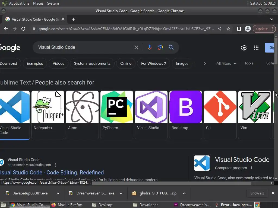
Task: Clear the search box text
Action: coord(136,47)
